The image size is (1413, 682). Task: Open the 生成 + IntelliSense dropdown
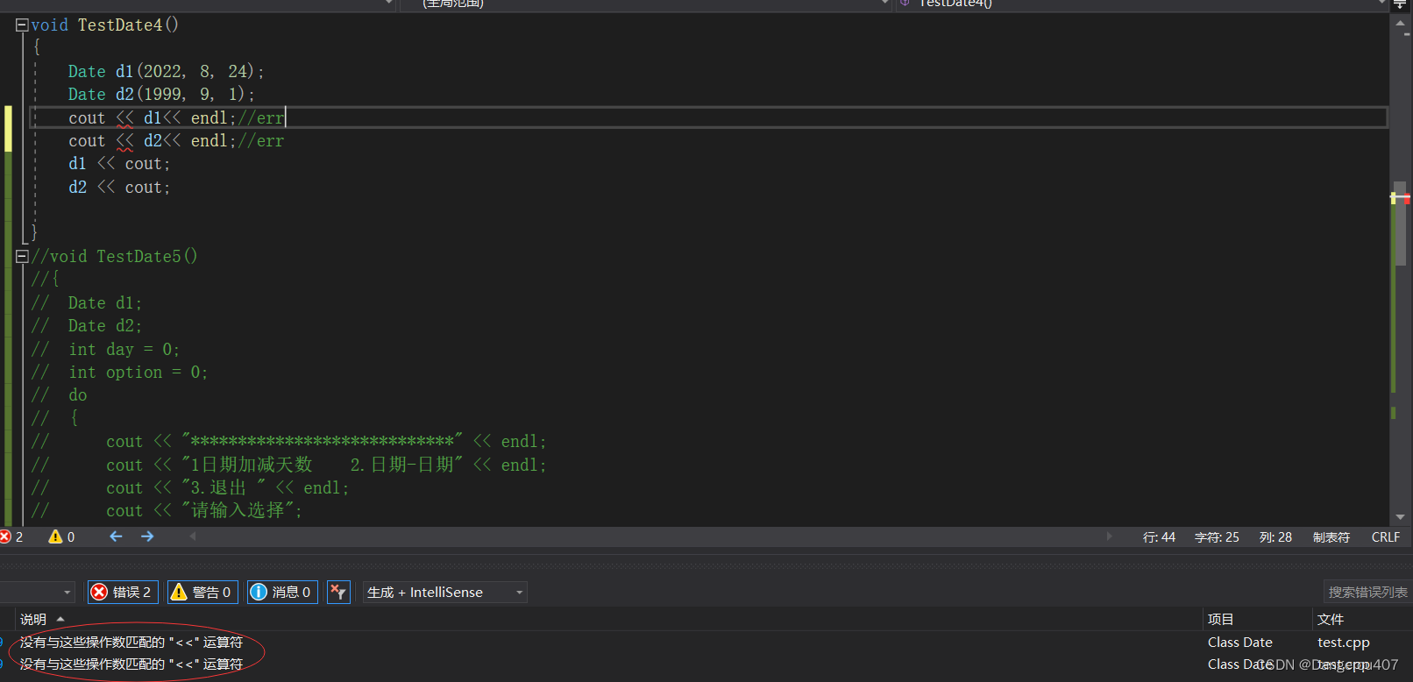pyautogui.click(x=445, y=593)
